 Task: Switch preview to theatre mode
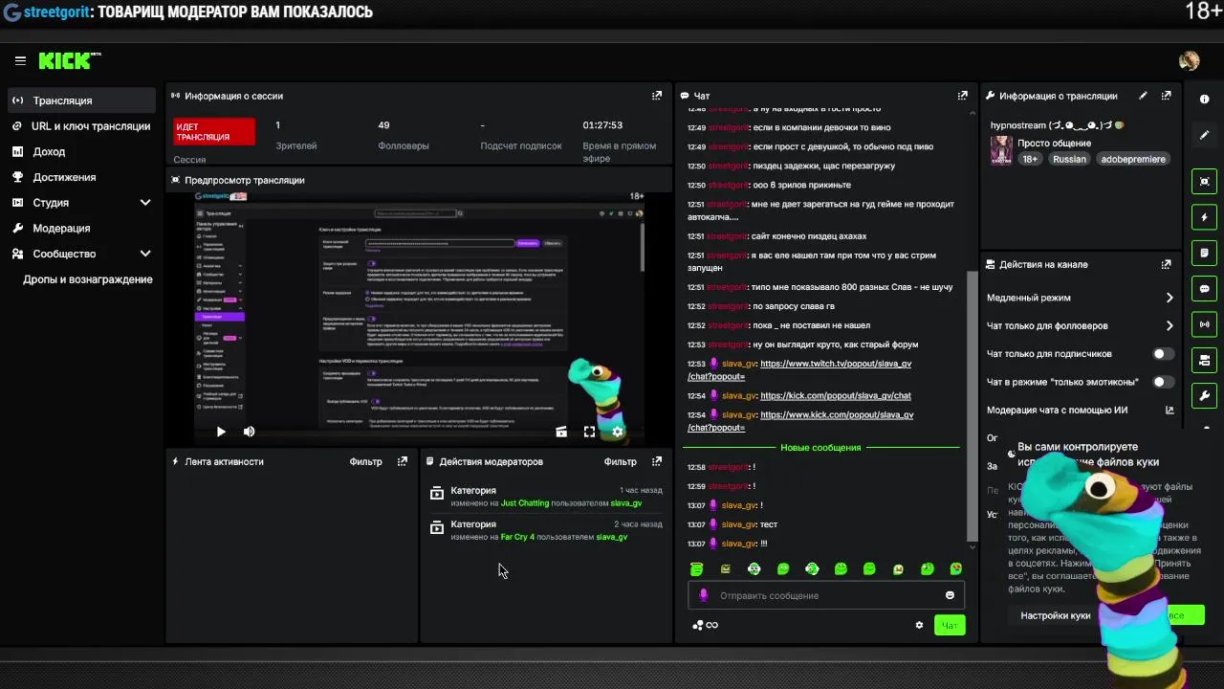pyautogui.click(x=561, y=432)
